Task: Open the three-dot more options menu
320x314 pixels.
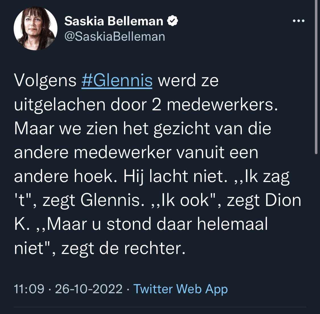Action: click(x=299, y=21)
